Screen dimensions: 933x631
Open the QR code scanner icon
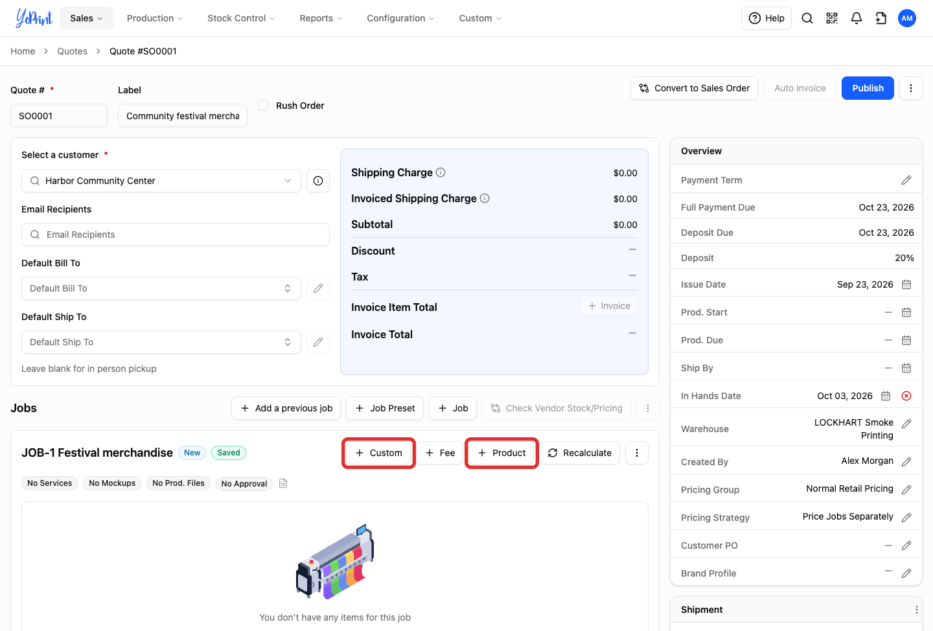pos(832,18)
